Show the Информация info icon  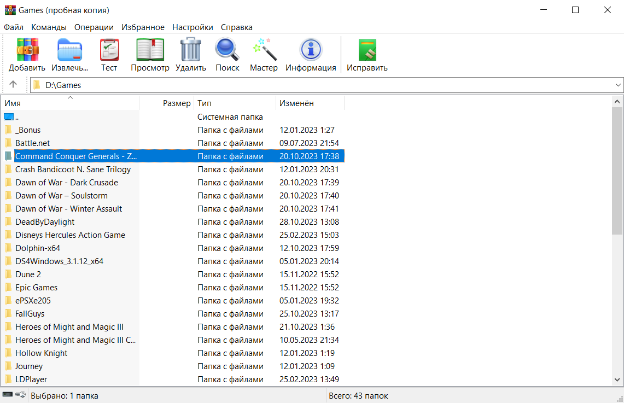point(311,50)
